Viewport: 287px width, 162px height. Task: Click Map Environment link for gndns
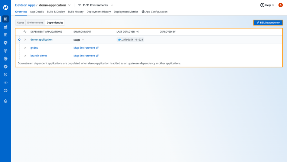tap(84, 48)
